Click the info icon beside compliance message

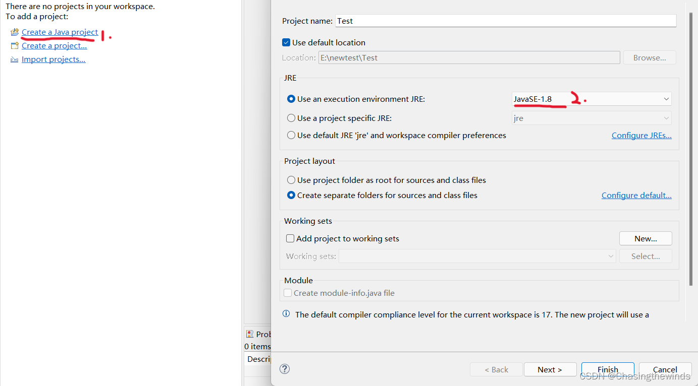coord(286,314)
